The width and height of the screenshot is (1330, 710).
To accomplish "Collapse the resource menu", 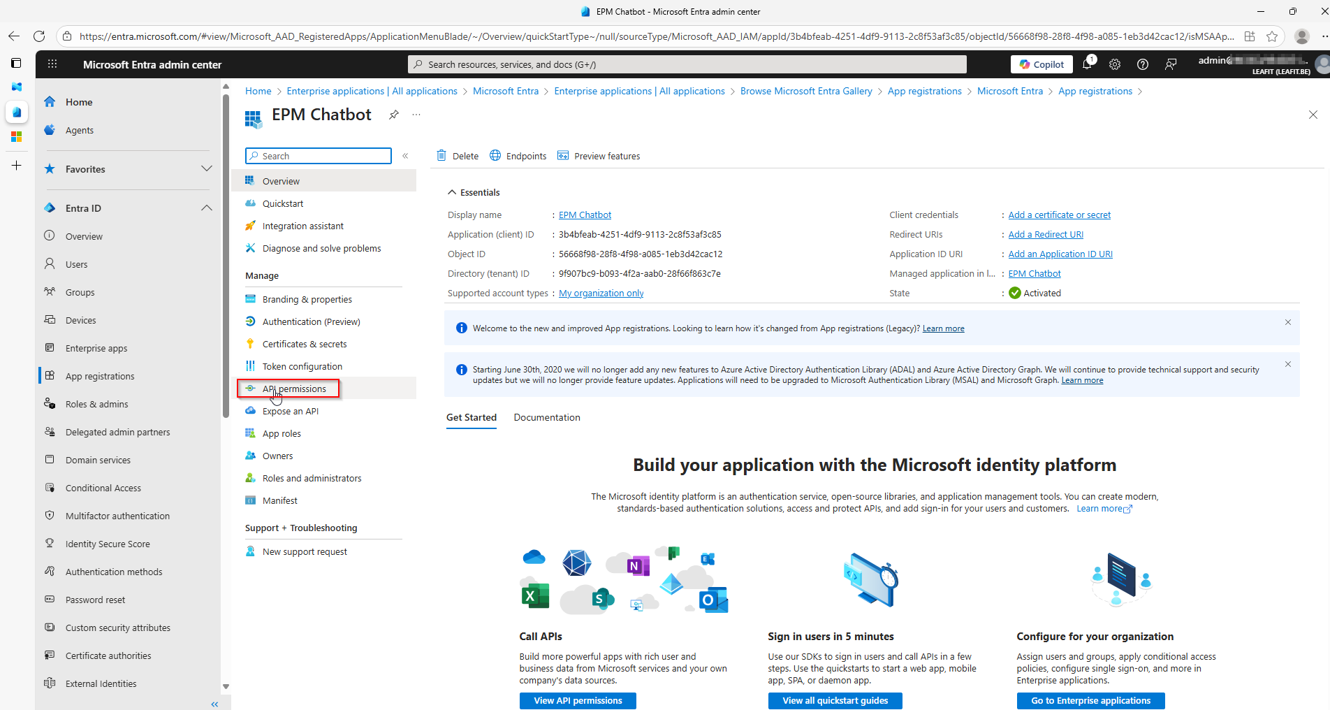I will click(x=405, y=156).
